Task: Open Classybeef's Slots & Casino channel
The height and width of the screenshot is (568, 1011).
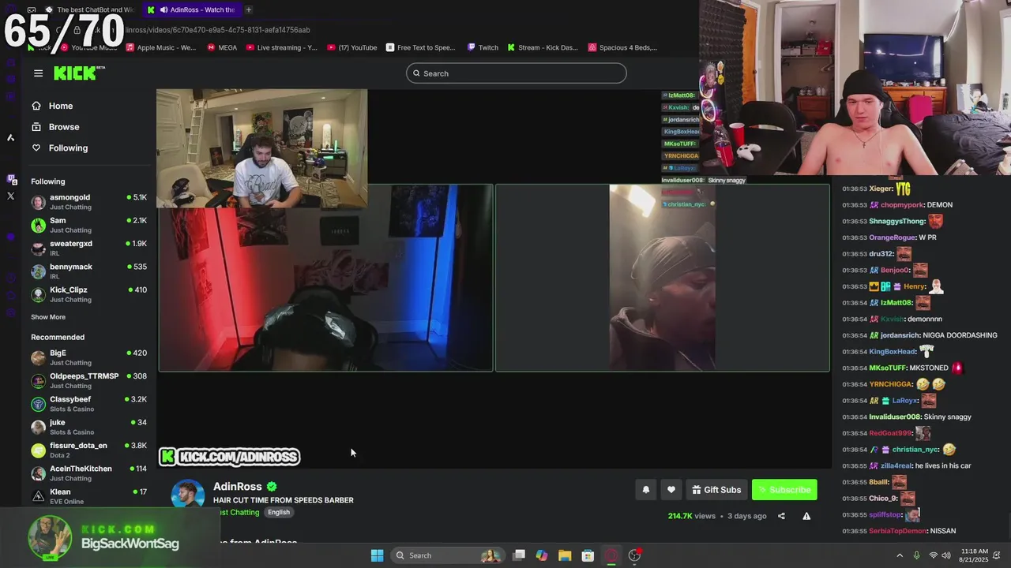Action: click(x=88, y=404)
